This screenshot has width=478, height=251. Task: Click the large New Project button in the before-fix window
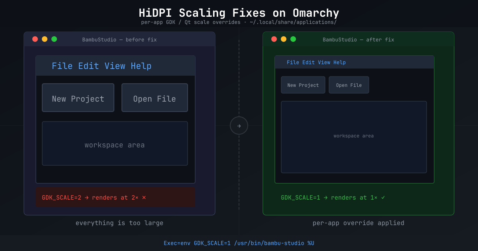pos(78,98)
